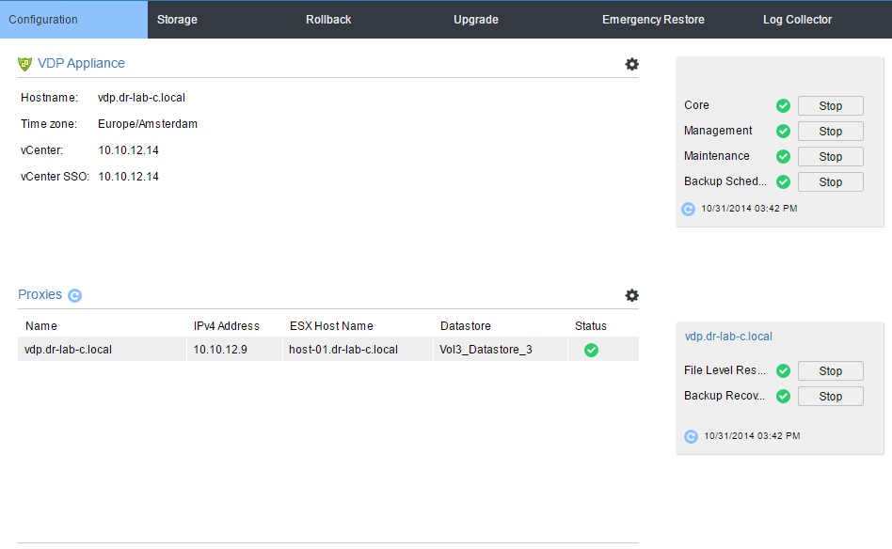The image size is (892, 549).
Task: Open the Proxies settings gear
Action: pos(631,294)
